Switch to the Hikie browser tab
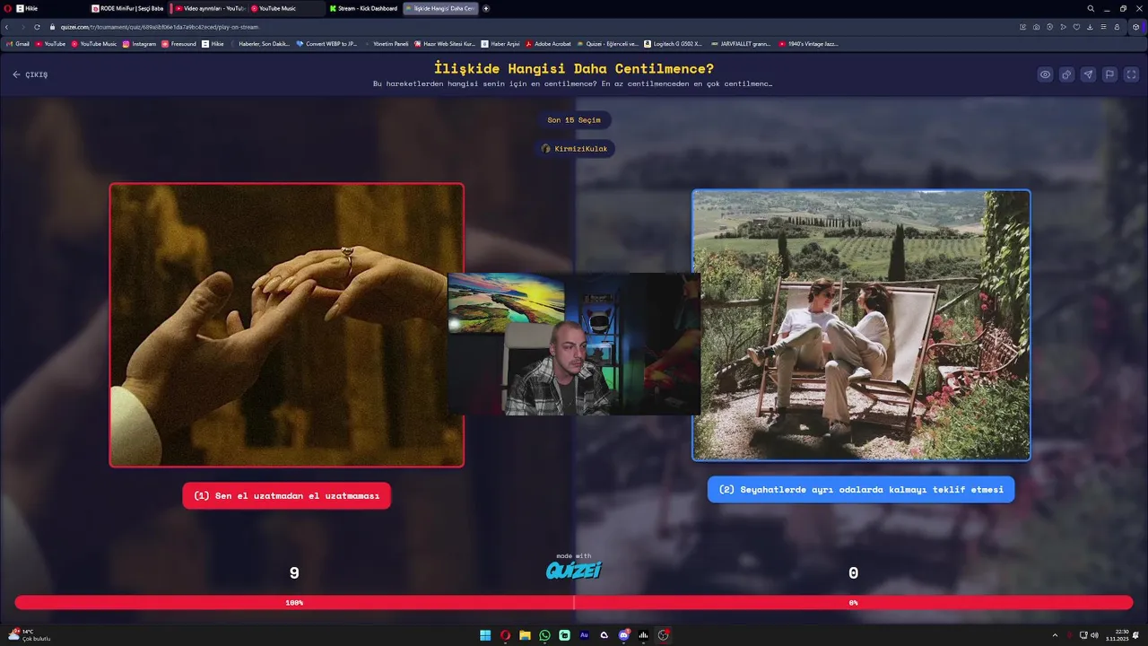 coord(50,8)
